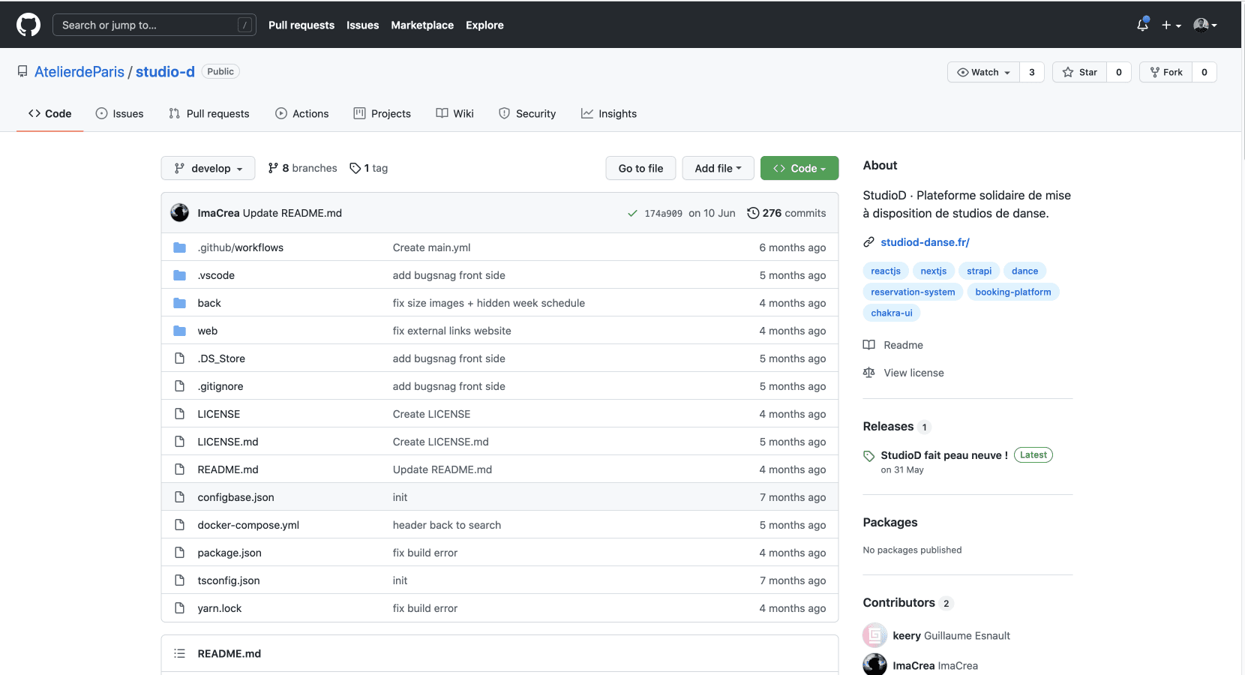1245x675 pixels.
Task: Click ImaCrea avatar in commit header
Action: [x=180, y=213]
